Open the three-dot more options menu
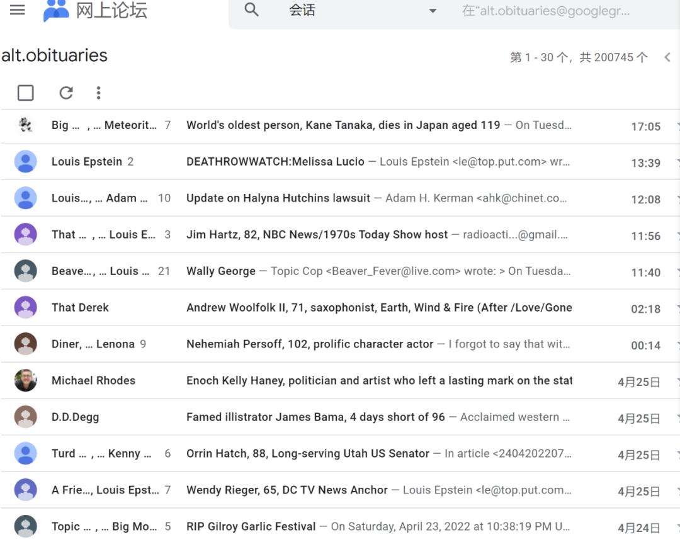 click(98, 93)
